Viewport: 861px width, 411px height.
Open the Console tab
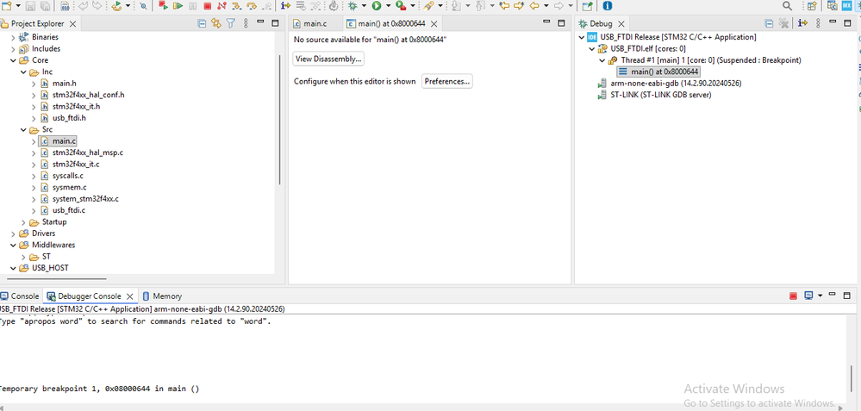(x=20, y=296)
